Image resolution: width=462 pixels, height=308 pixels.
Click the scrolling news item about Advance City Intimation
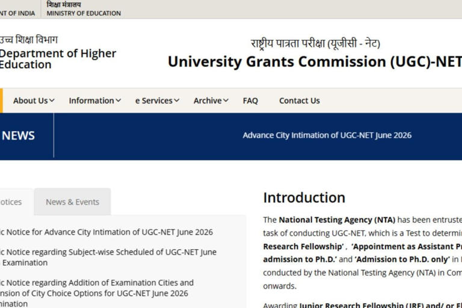(x=327, y=135)
